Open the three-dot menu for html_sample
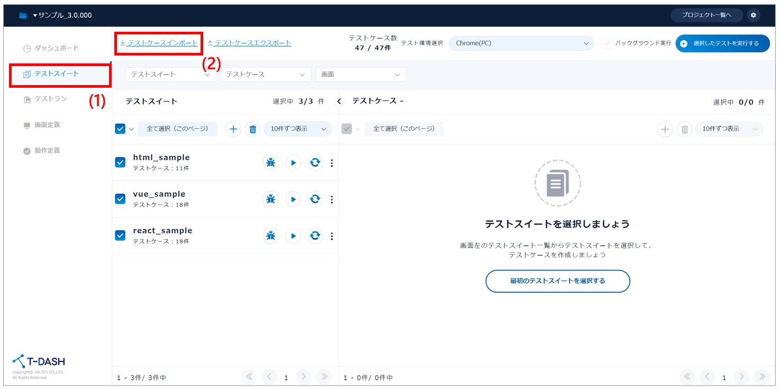 coord(332,163)
